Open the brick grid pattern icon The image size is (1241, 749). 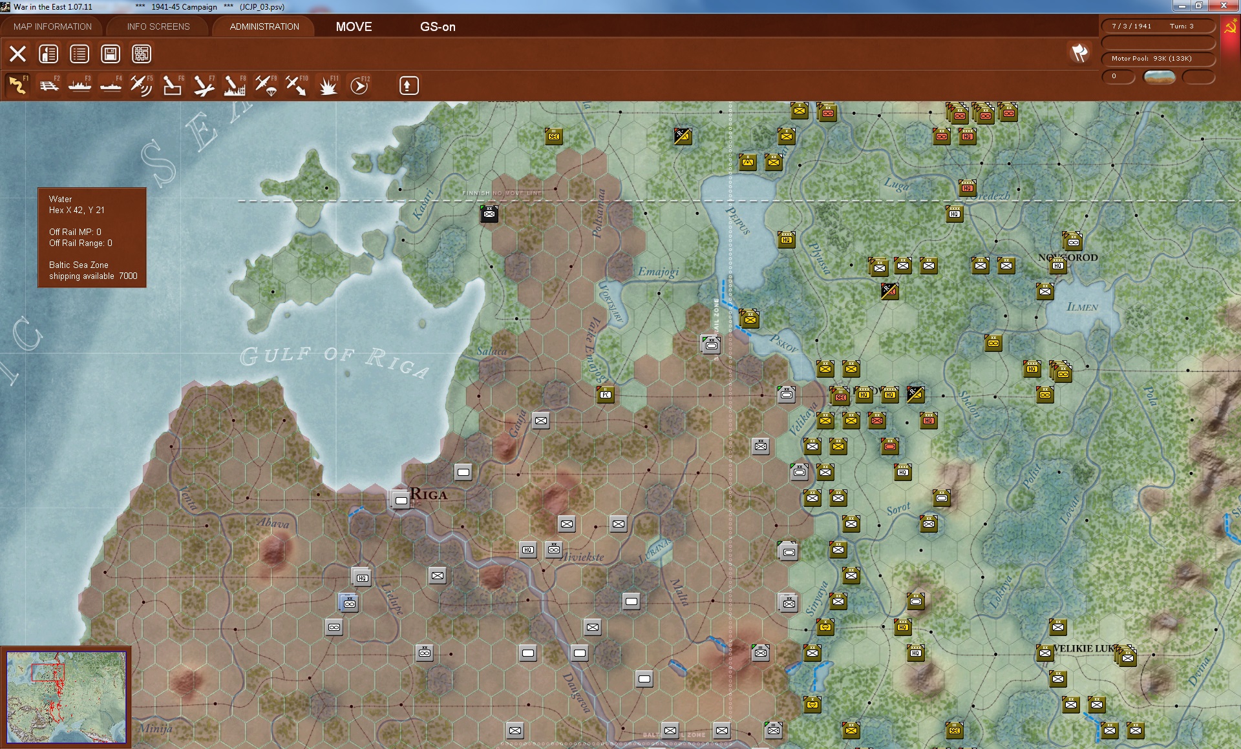(x=142, y=54)
